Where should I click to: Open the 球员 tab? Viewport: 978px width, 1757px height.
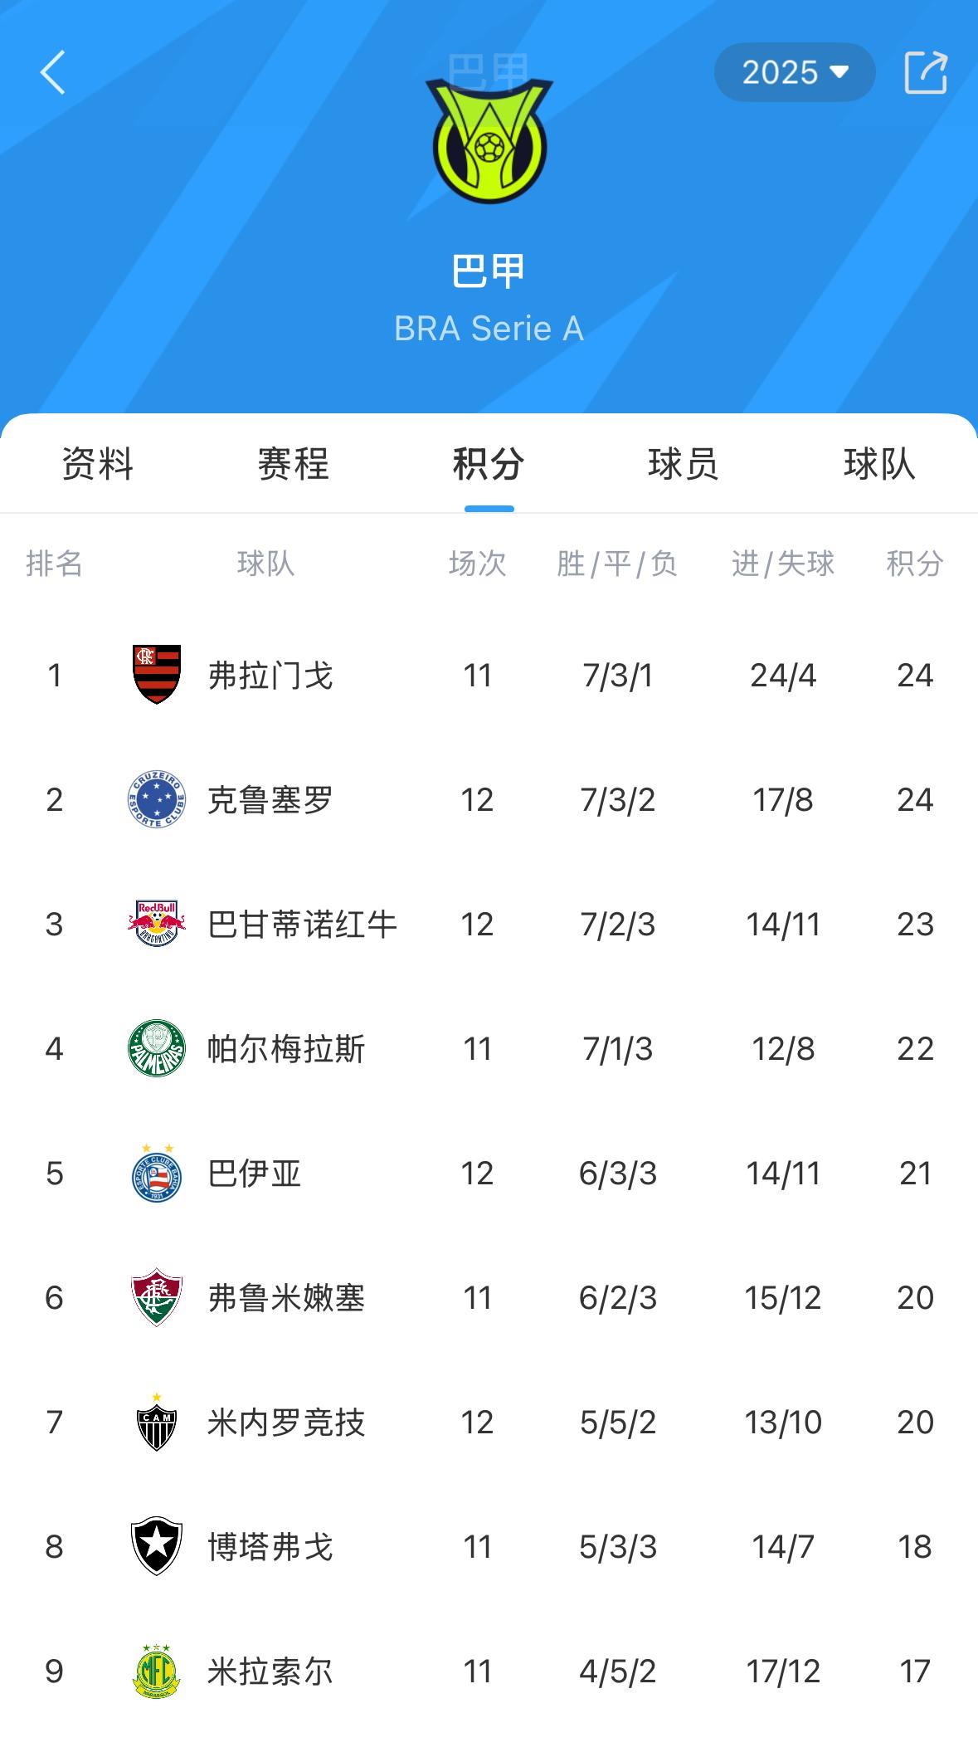click(684, 464)
